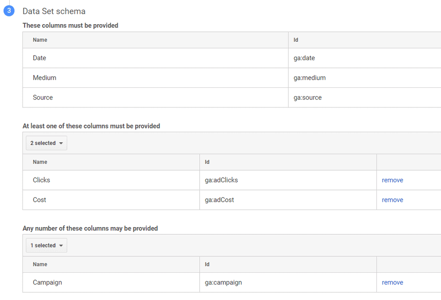The height and width of the screenshot is (300, 441).
Task: Remove the Clicks column
Action: click(392, 180)
